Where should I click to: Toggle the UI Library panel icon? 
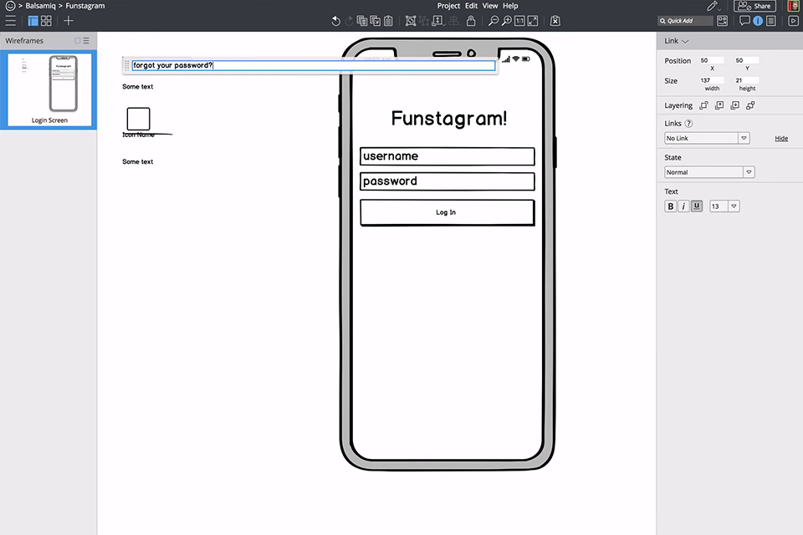point(723,21)
